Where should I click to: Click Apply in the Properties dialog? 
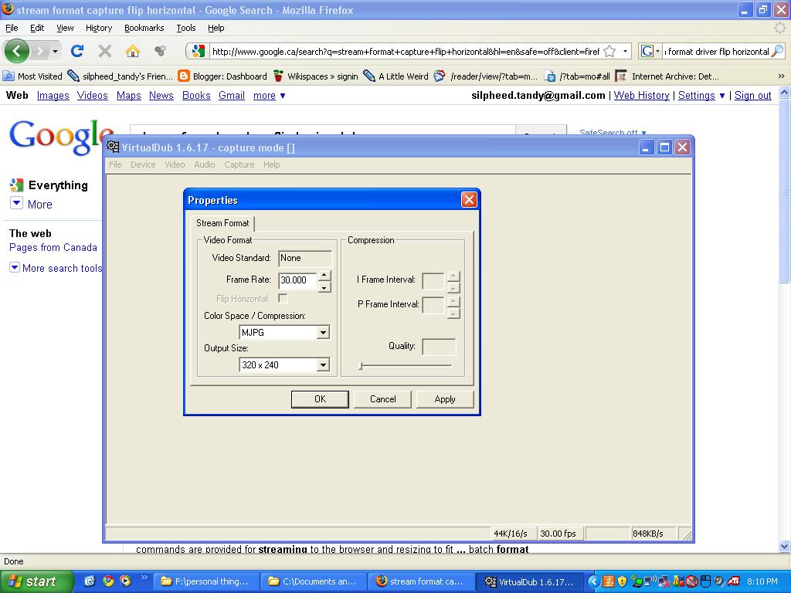point(445,399)
